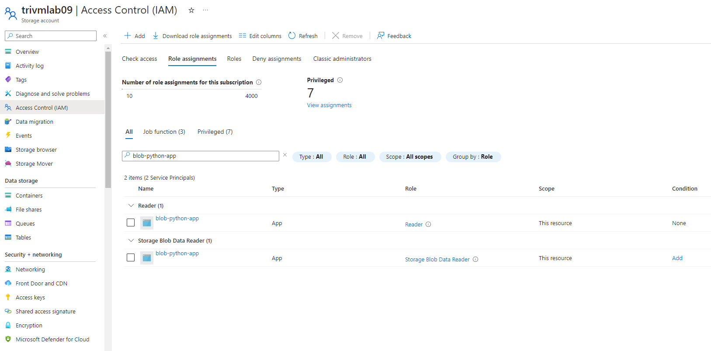Open the Group by : Role filter
Screen dimensions: 711x351
(473, 157)
